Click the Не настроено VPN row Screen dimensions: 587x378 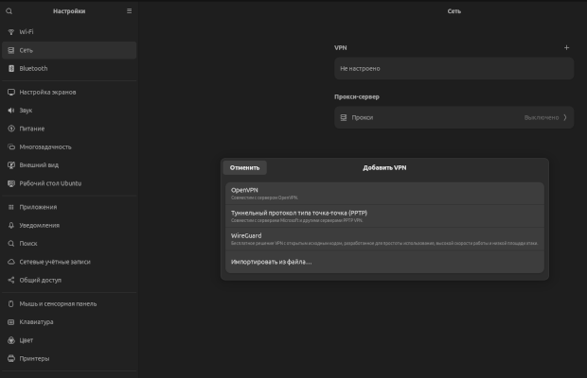point(454,68)
